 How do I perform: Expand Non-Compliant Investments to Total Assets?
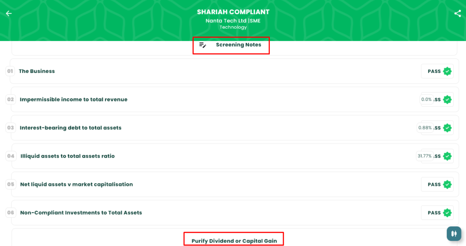[x=81, y=213]
